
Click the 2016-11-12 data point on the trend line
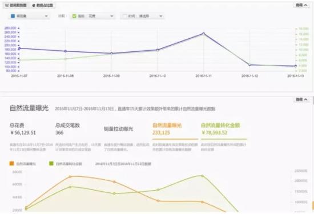[249, 64]
